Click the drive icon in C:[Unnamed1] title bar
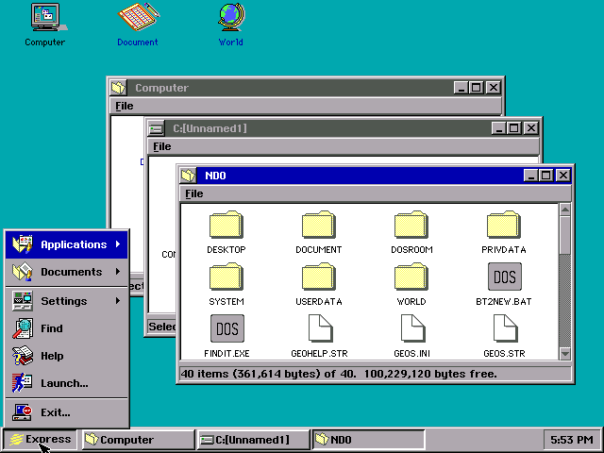 coord(157,128)
